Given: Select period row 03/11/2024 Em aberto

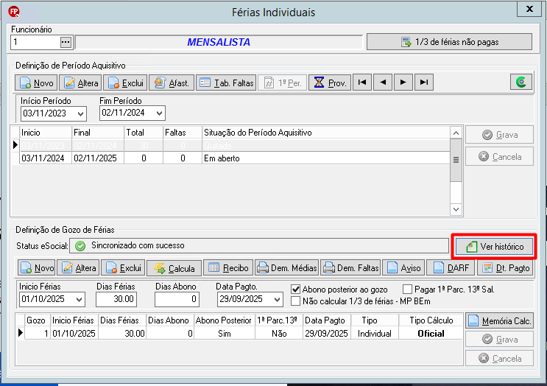Looking at the screenshot, I should pos(234,158).
